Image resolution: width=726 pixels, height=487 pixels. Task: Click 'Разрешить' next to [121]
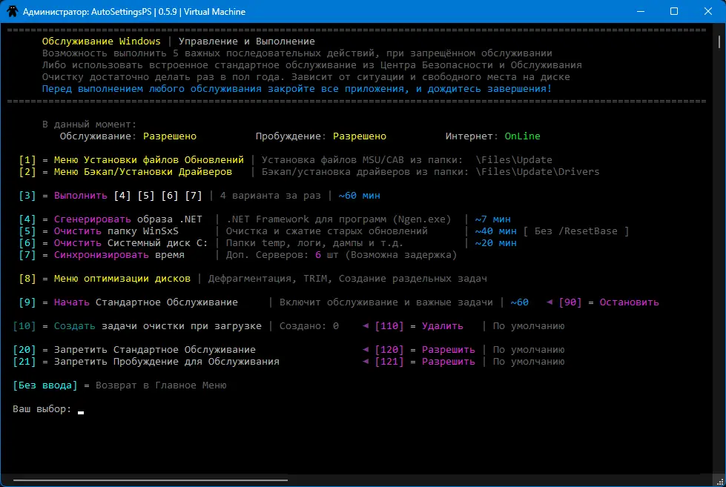point(448,361)
